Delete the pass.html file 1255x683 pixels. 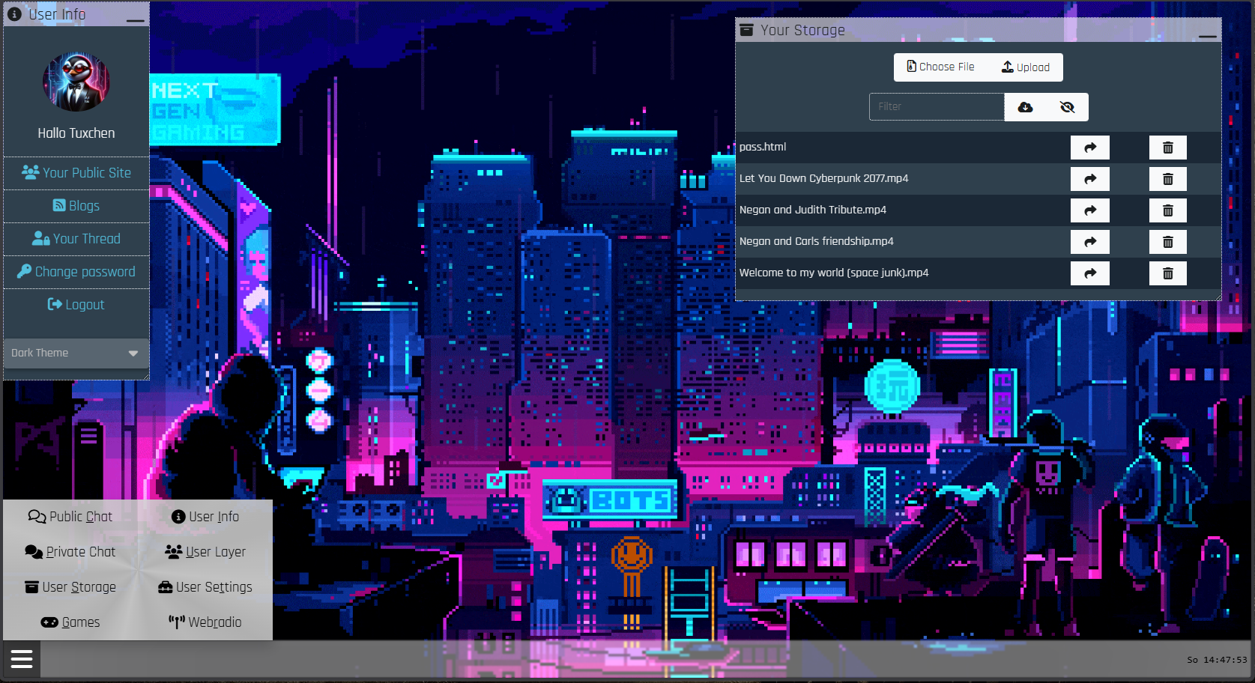1167,148
